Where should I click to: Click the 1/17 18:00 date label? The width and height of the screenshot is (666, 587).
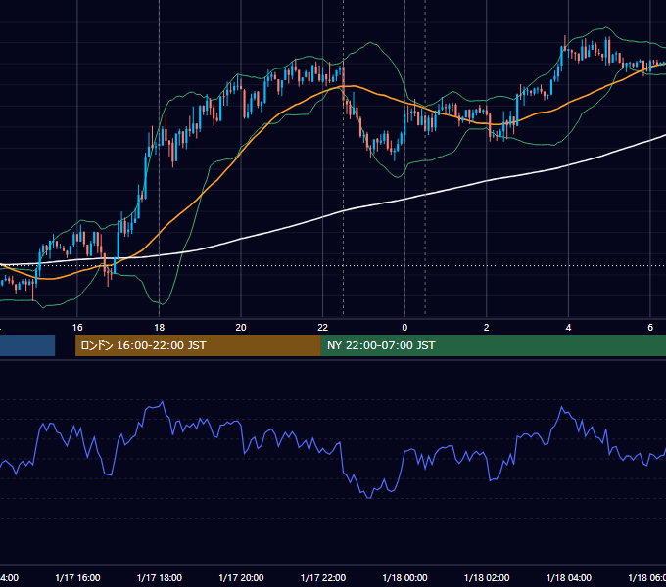click(160, 577)
